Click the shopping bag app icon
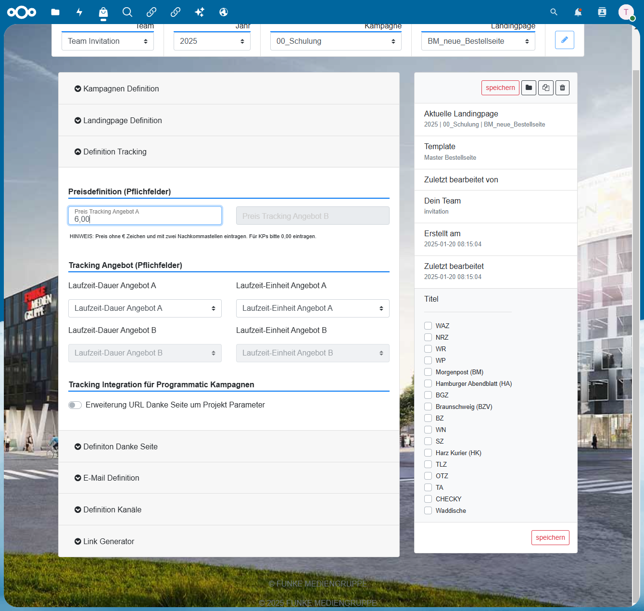 point(103,12)
